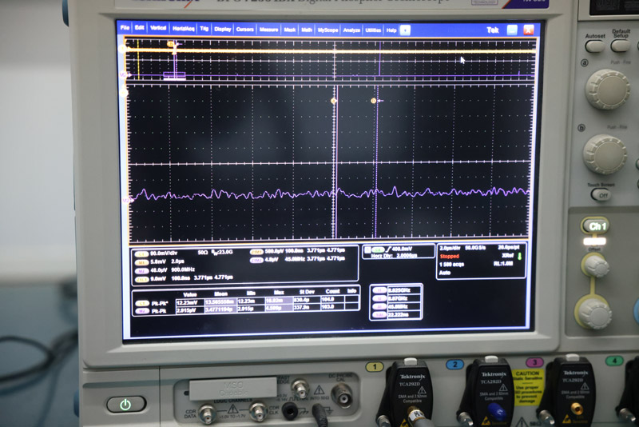Click the C1 trigger source badge
The image size is (639, 427).
(378, 249)
